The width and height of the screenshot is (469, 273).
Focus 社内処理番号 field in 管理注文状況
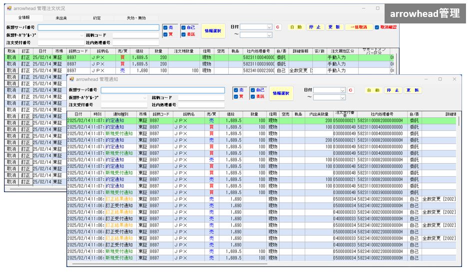point(135,43)
